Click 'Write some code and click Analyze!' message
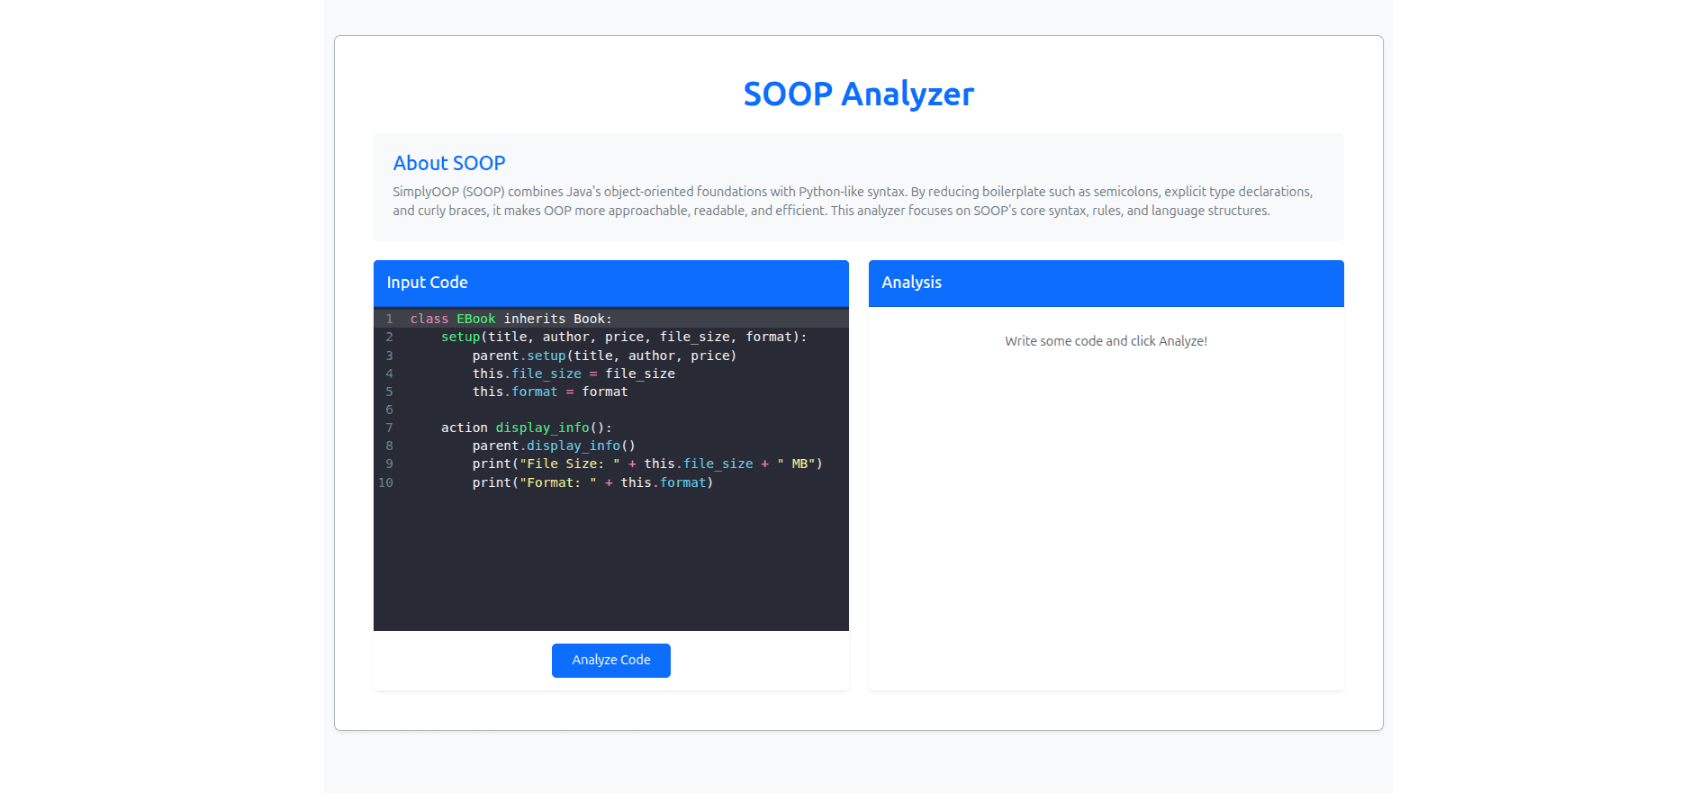 coord(1106,341)
